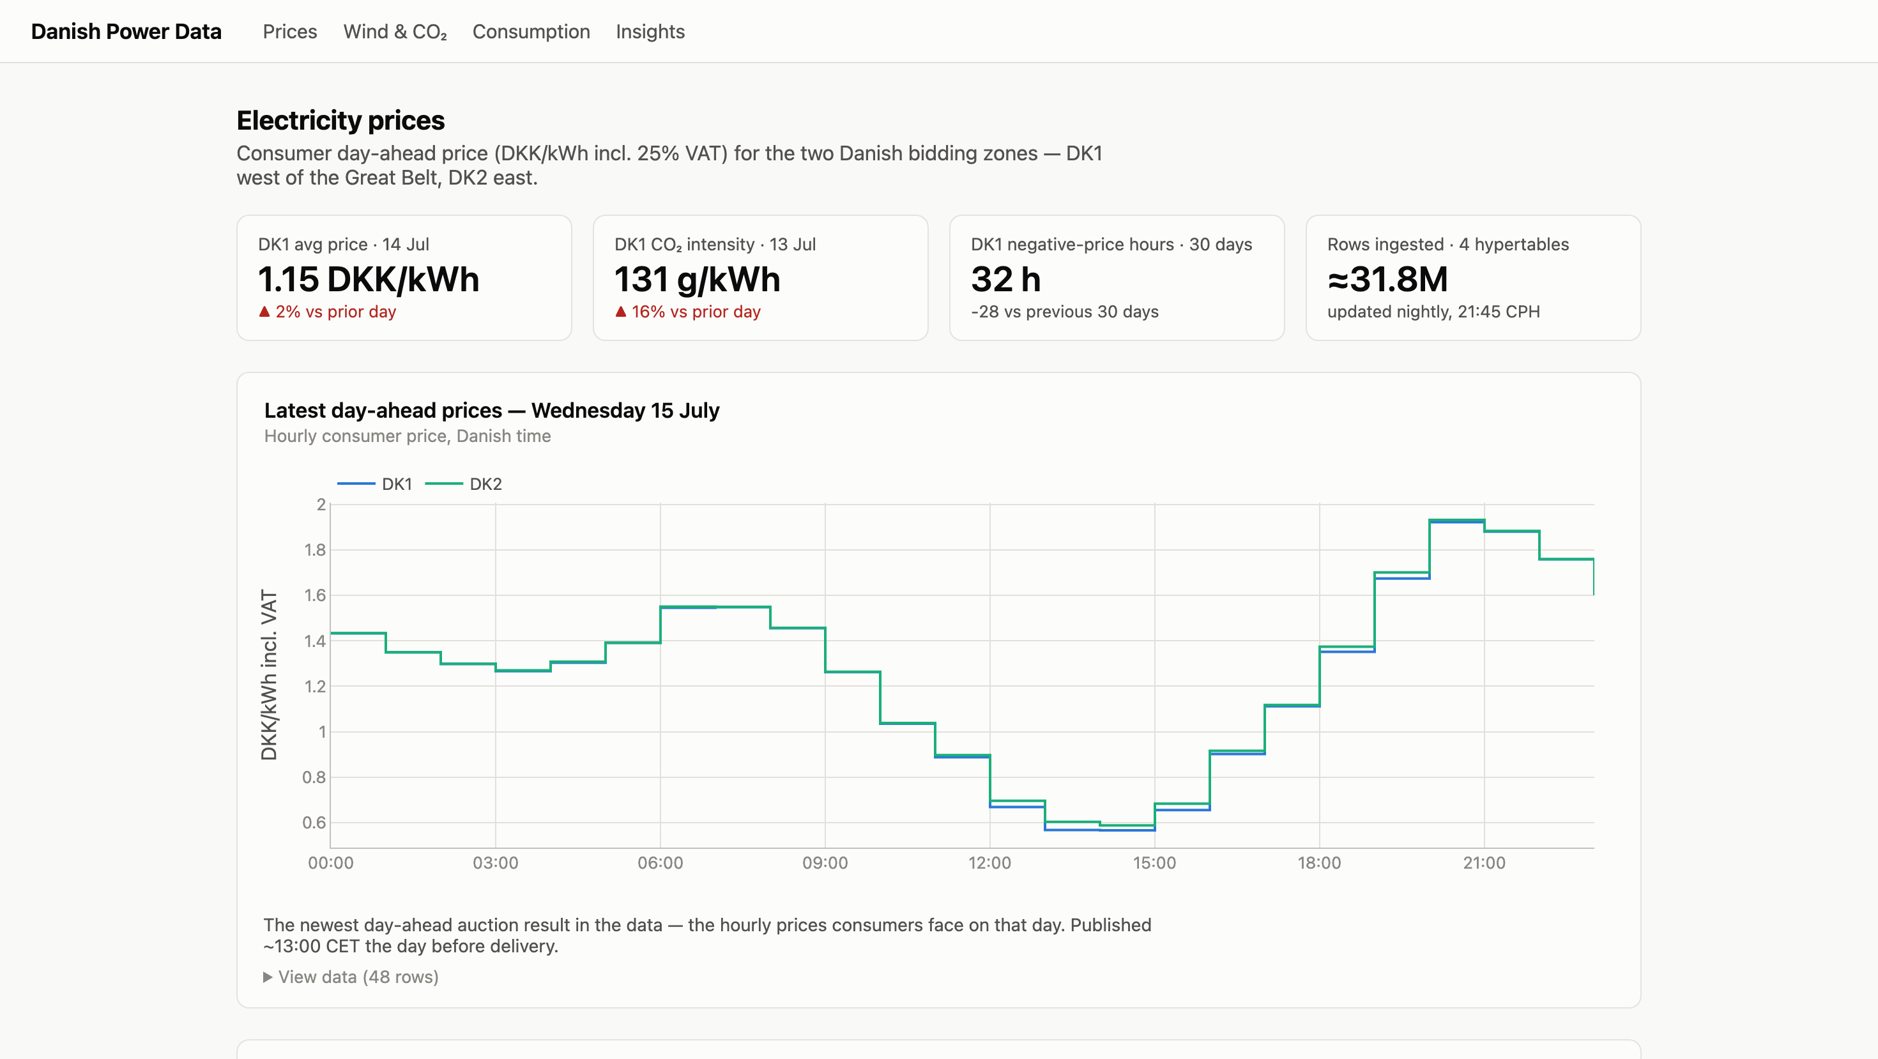Expand View data (48 rows) disclosure
Image resolution: width=1878 pixels, height=1059 pixels.
(351, 977)
